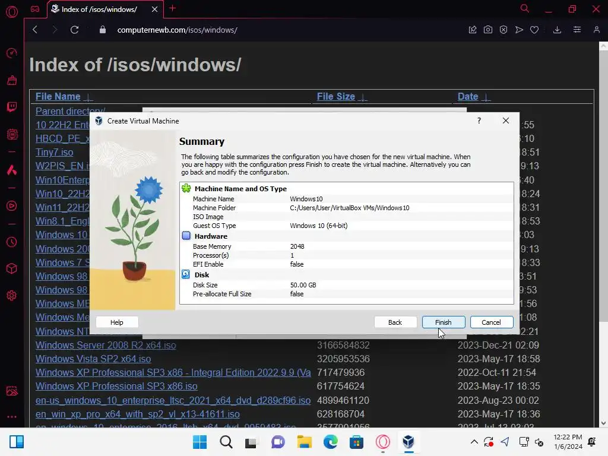The image size is (608, 456).
Task: Click Finish to create the virtual machine
Action: pyautogui.click(x=443, y=322)
